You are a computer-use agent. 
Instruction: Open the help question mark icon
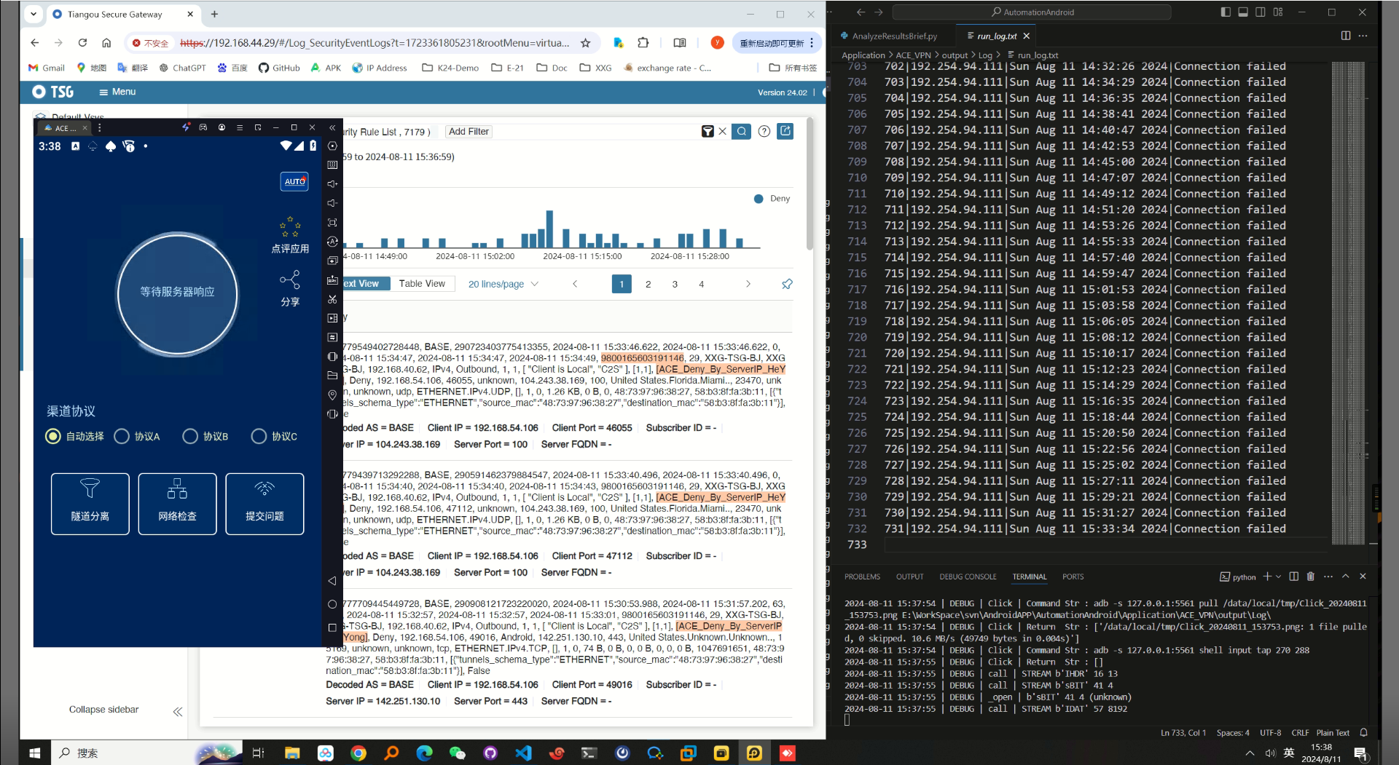(x=764, y=132)
